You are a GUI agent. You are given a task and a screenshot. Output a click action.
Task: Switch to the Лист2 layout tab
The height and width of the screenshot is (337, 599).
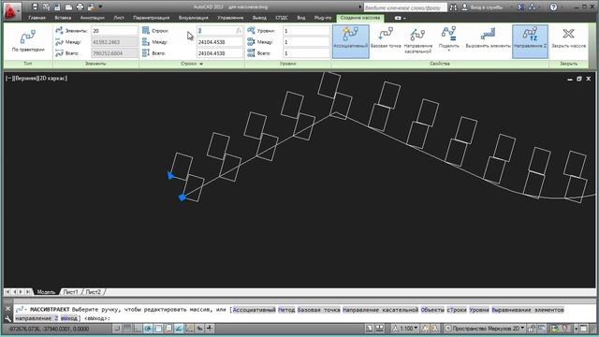(x=94, y=292)
